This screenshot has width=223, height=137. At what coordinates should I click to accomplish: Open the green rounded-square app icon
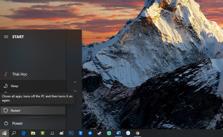[109, 133]
